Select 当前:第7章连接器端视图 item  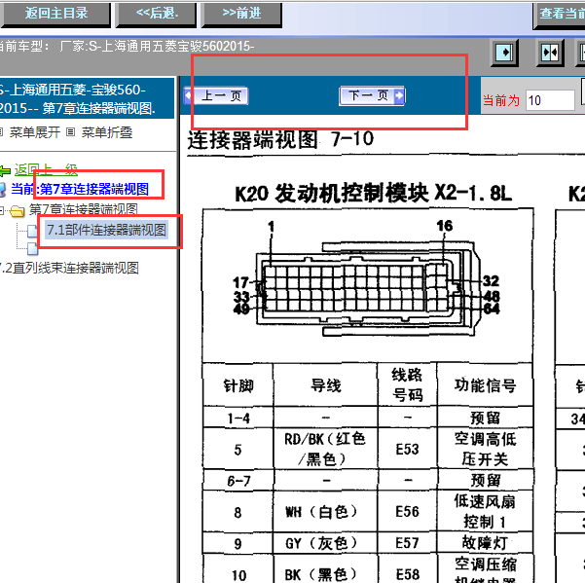(x=80, y=189)
